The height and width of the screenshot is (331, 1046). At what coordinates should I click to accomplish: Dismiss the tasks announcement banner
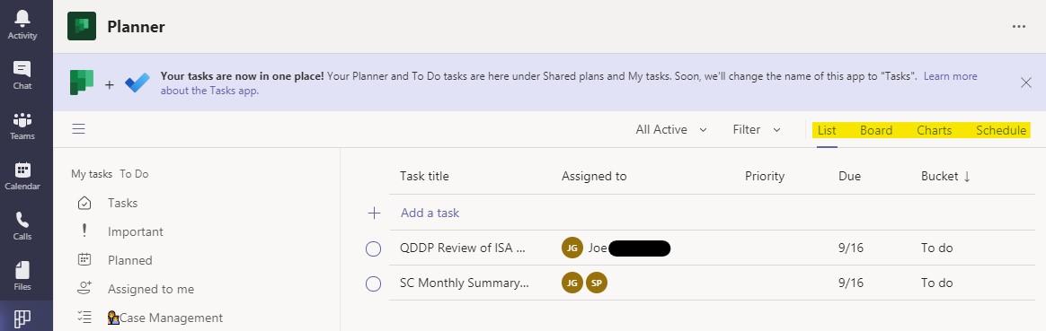[1026, 83]
